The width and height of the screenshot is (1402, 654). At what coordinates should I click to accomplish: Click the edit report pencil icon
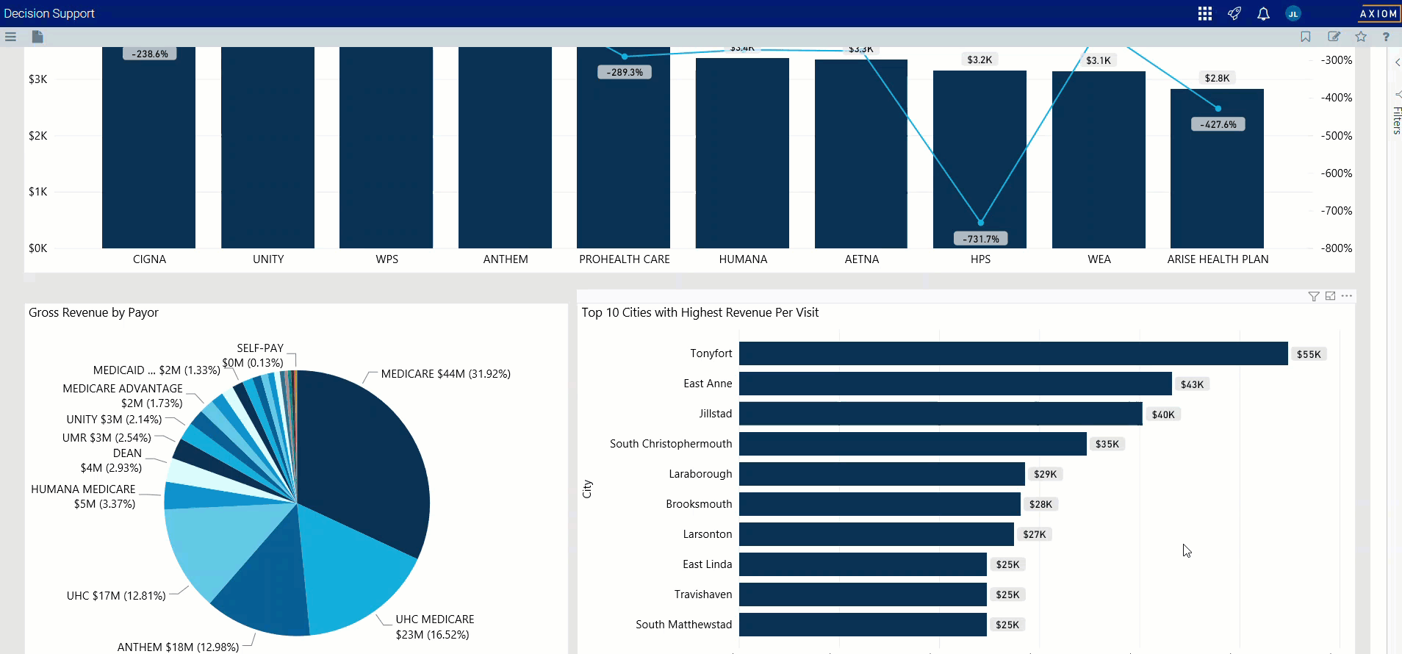(1334, 37)
